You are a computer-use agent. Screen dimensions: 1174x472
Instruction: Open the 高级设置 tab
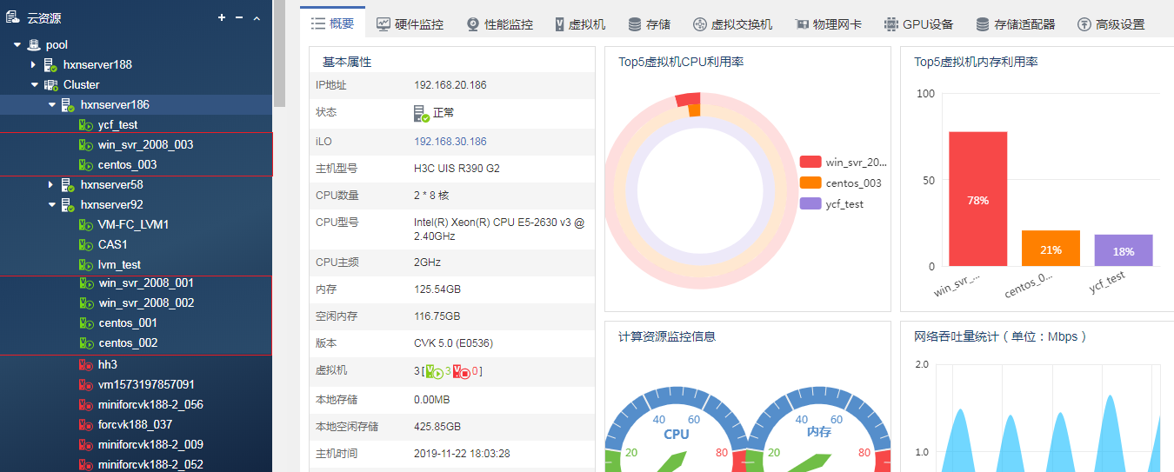1111,24
